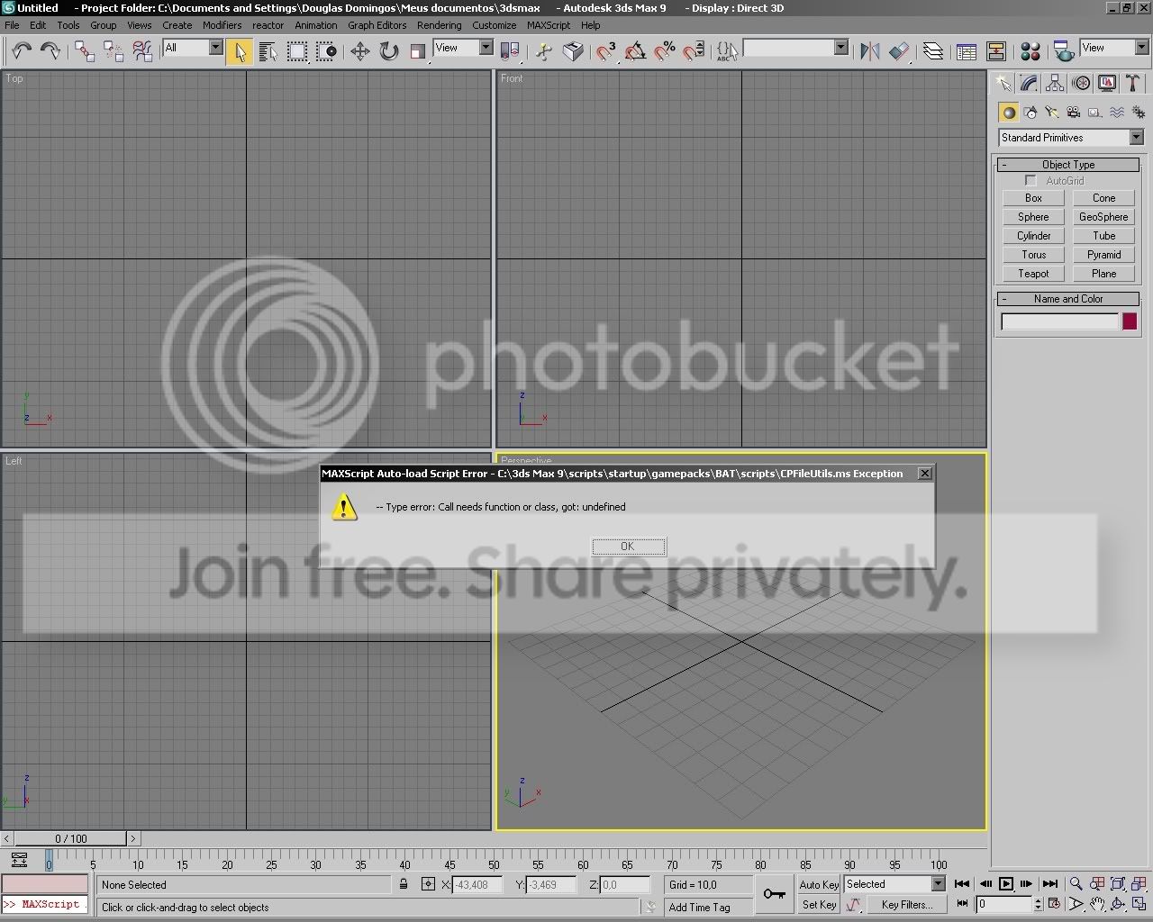Select the Undo arrow icon
Viewport: 1153px width, 922px height.
coord(21,50)
